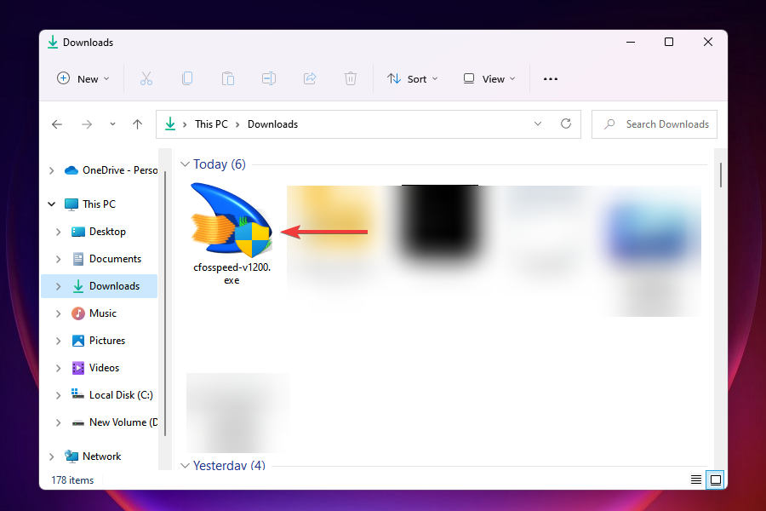Viewport: 766px width, 511px height.
Task: Share the selected item
Action: [310, 78]
